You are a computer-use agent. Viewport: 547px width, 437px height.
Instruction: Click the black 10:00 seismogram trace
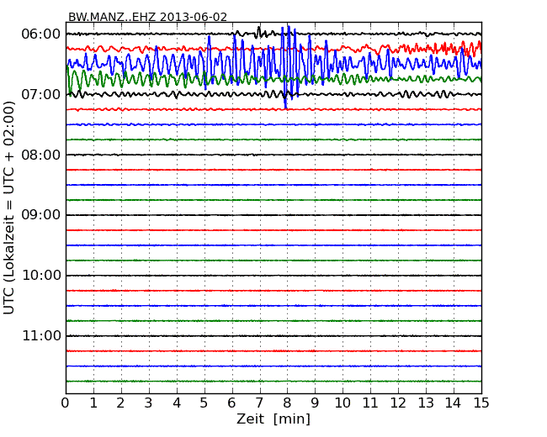tap(273, 276)
